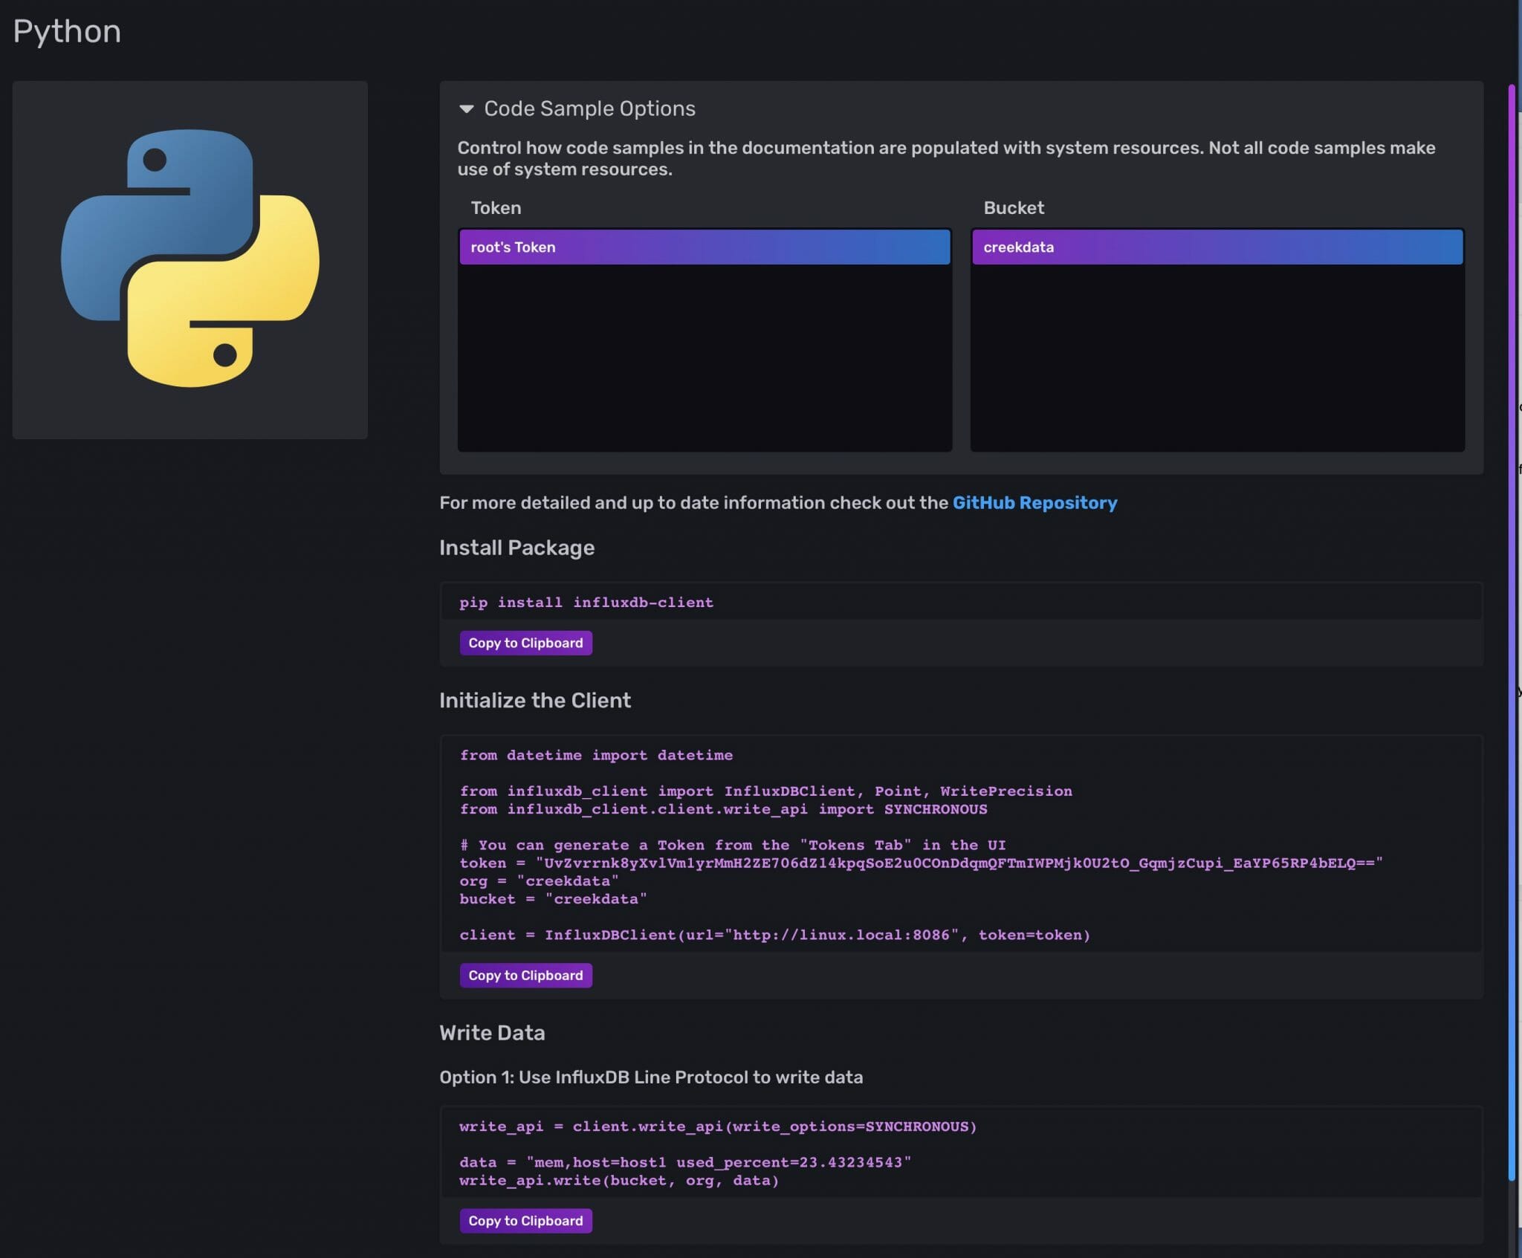The image size is (1522, 1258).
Task: Click empty area of the Token list box
Action: click(704, 357)
